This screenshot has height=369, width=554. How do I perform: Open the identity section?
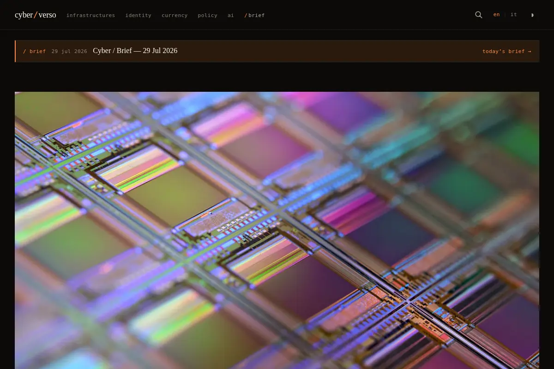(138, 15)
